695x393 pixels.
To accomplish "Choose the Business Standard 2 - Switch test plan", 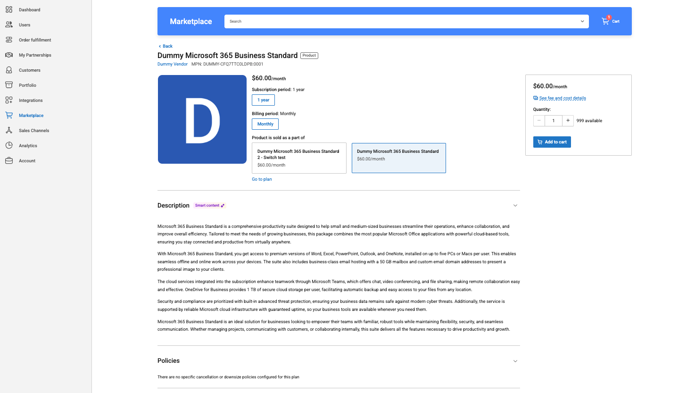I will point(299,158).
